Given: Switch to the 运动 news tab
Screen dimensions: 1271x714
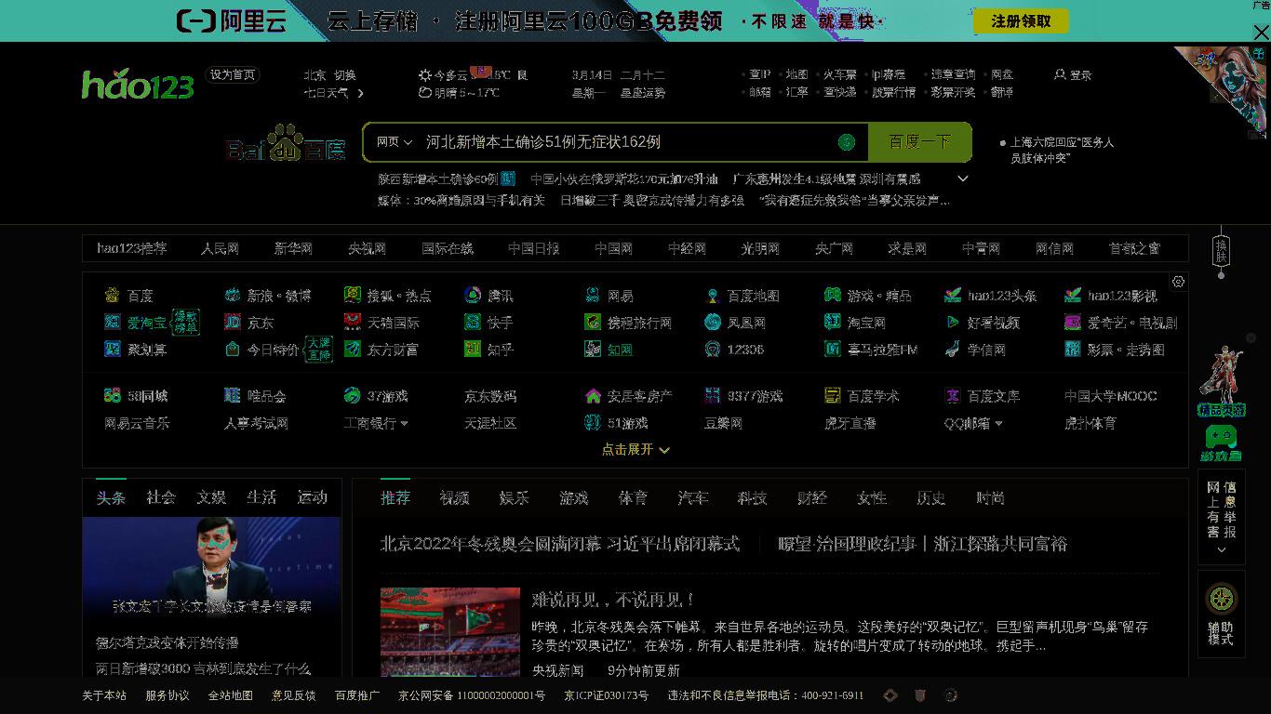Looking at the screenshot, I should (x=312, y=497).
